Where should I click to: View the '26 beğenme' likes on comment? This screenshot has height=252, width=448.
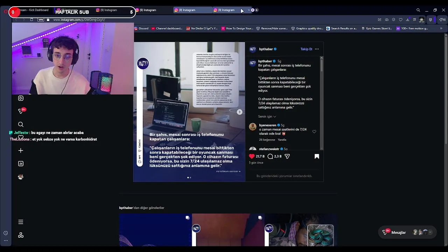tap(267, 140)
